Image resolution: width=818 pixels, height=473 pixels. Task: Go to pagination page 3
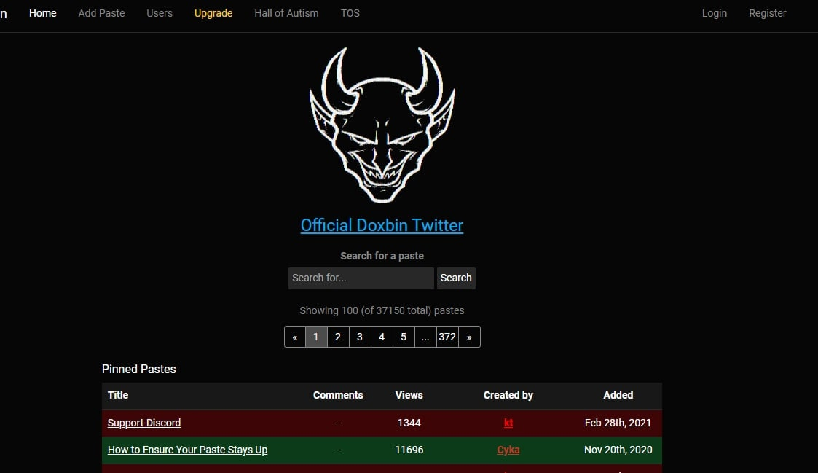[360, 337]
